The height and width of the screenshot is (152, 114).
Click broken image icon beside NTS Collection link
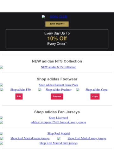point(2,67)
